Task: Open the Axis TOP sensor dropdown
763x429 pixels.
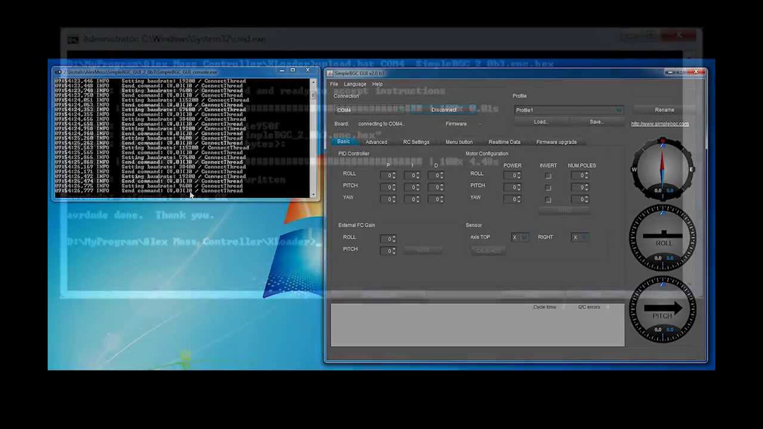Action: click(520, 238)
